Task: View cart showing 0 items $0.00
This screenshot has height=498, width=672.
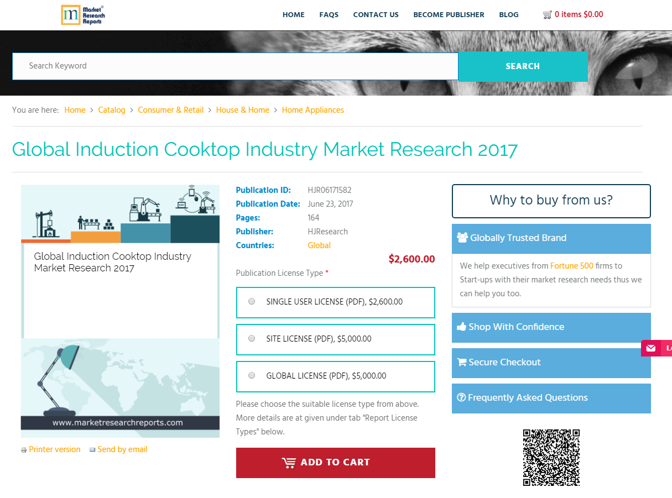Action: (579, 15)
